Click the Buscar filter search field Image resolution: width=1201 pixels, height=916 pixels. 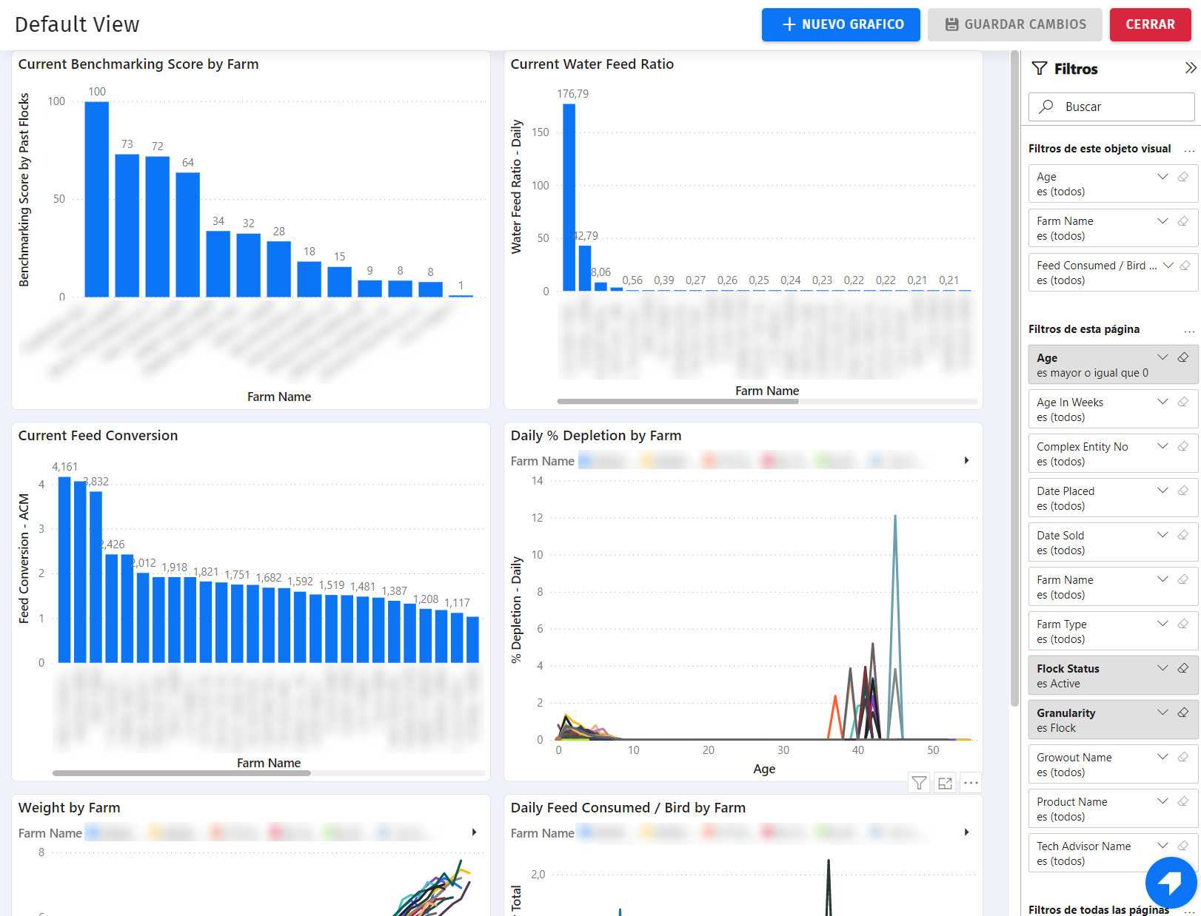(x=1111, y=107)
